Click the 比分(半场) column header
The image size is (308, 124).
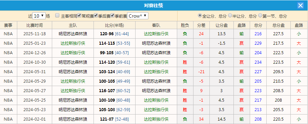point(115,25)
